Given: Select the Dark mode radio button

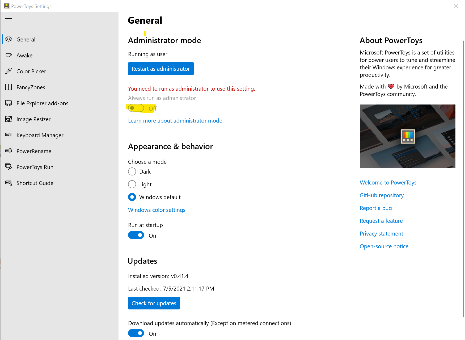Looking at the screenshot, I should tap(132, 171).
